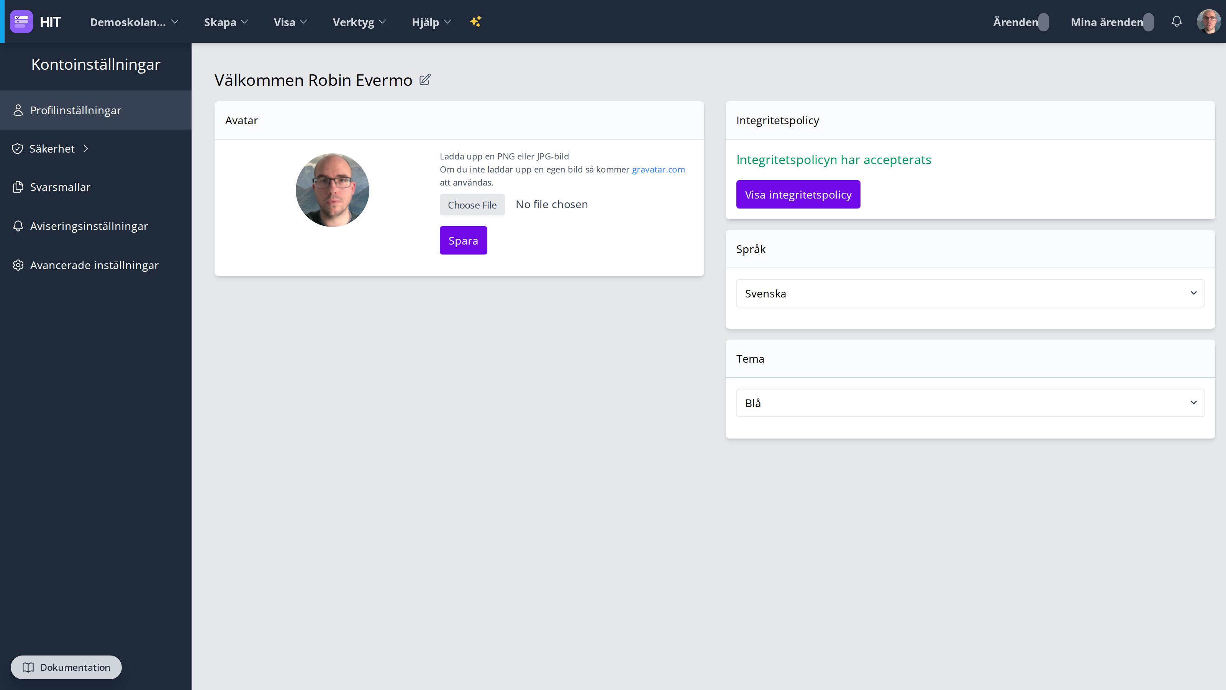Viewport: 1226px width, 690px height.
Task: Click the HIT brand text
Action: [51, 22]
